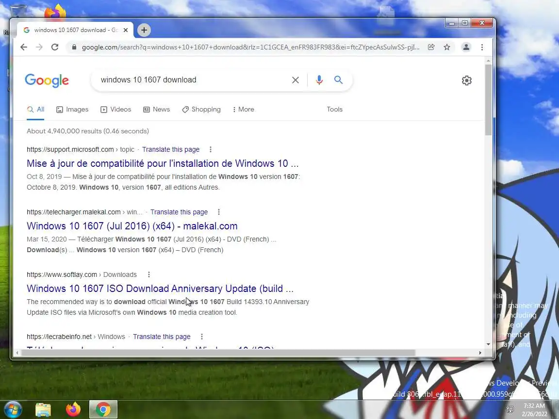Viewport: 559px width, 419px height.
Task: Click the network icon in system tray
Action: coord(510,409)
